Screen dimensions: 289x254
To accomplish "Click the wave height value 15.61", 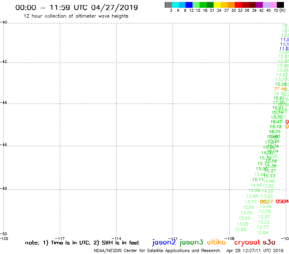I will (279, 98).
